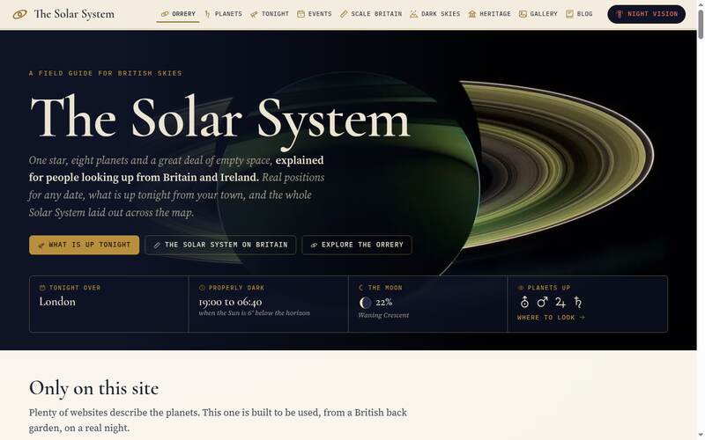Click the landmark icon in the Heritage nav item
Viewport: 705px width, 440px height.
pyautogui.click(x=472, y=14)
